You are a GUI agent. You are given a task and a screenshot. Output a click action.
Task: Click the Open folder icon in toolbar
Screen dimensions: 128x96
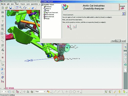7,8
